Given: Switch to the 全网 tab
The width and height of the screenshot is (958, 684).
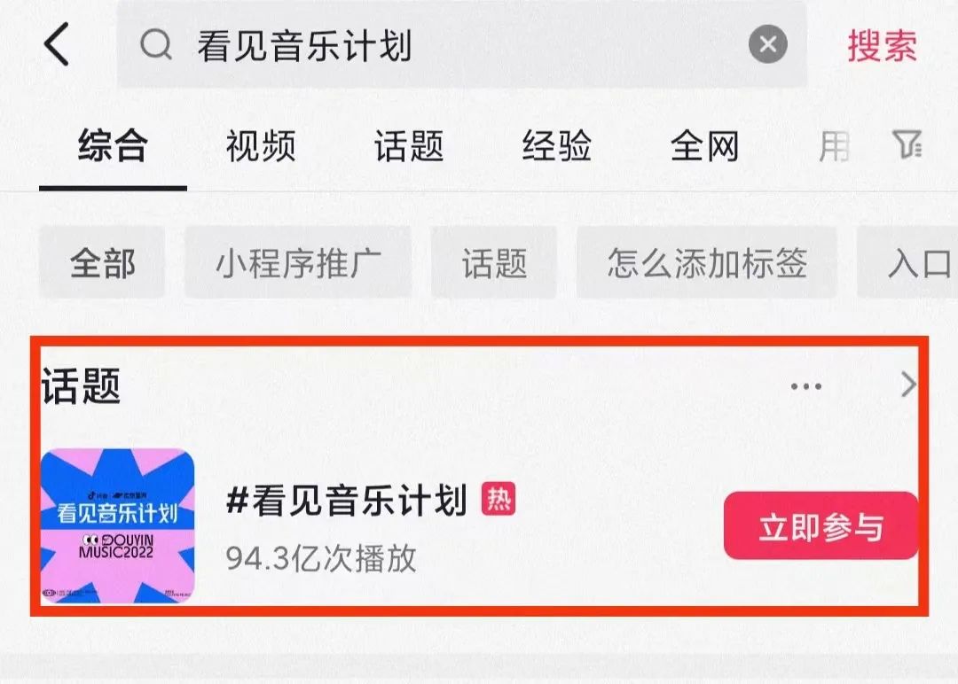Looking at the screenshot, I should tap(704, 146).
